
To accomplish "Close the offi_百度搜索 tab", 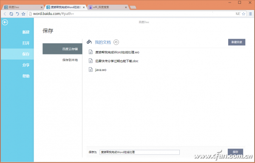I will [126, 7].
